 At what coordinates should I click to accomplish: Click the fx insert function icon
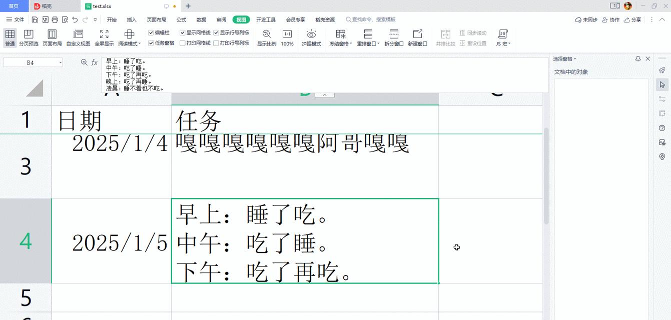[x=94, y=62]
